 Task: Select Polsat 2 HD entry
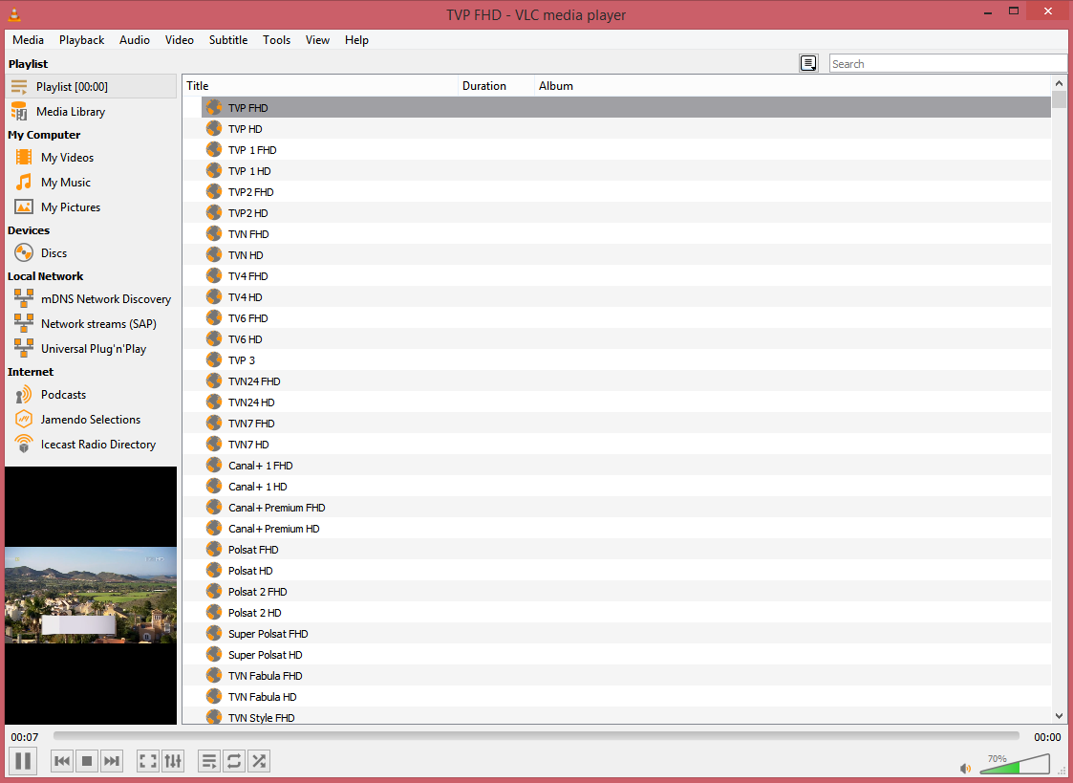tap(626, 613)
